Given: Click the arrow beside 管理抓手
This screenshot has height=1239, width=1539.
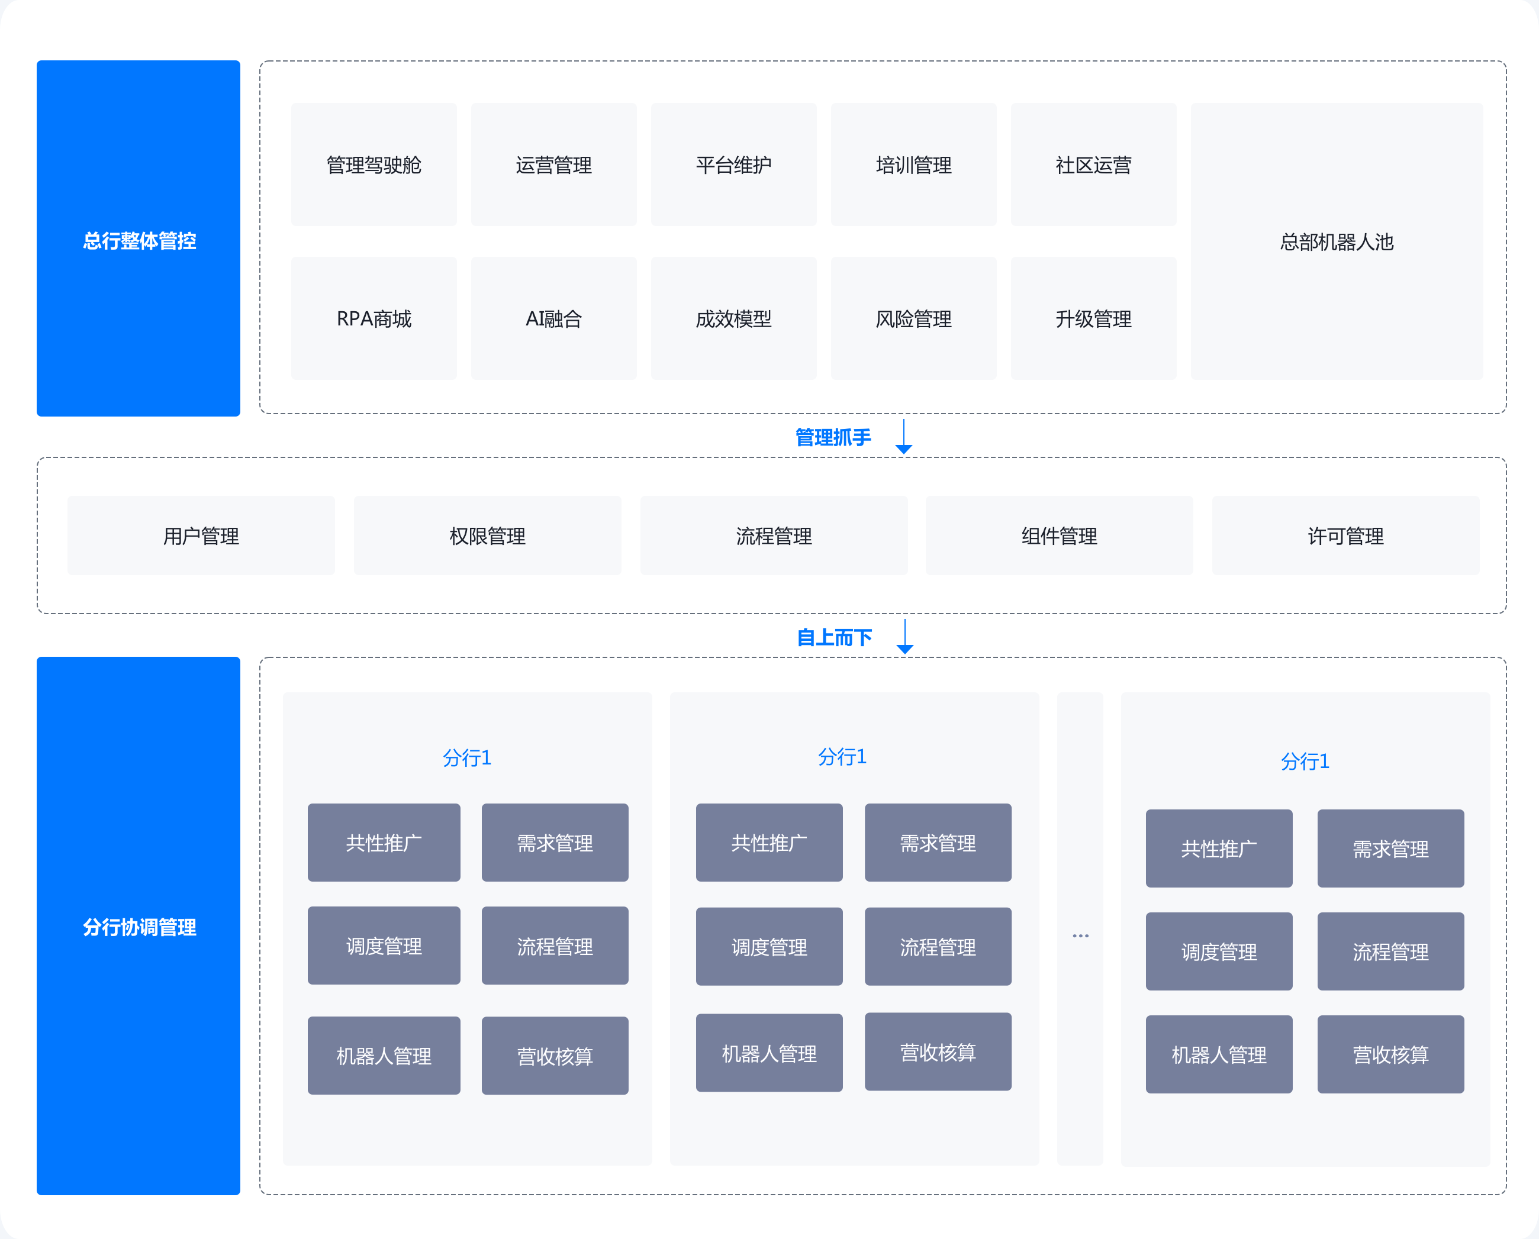Looking at the screenshot, I should 904,437.
